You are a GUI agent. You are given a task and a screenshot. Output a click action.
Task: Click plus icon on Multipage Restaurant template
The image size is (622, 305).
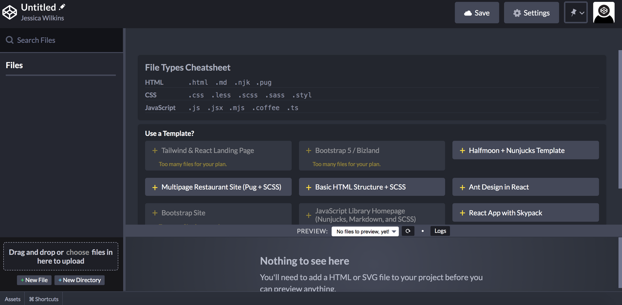(155, 187)
